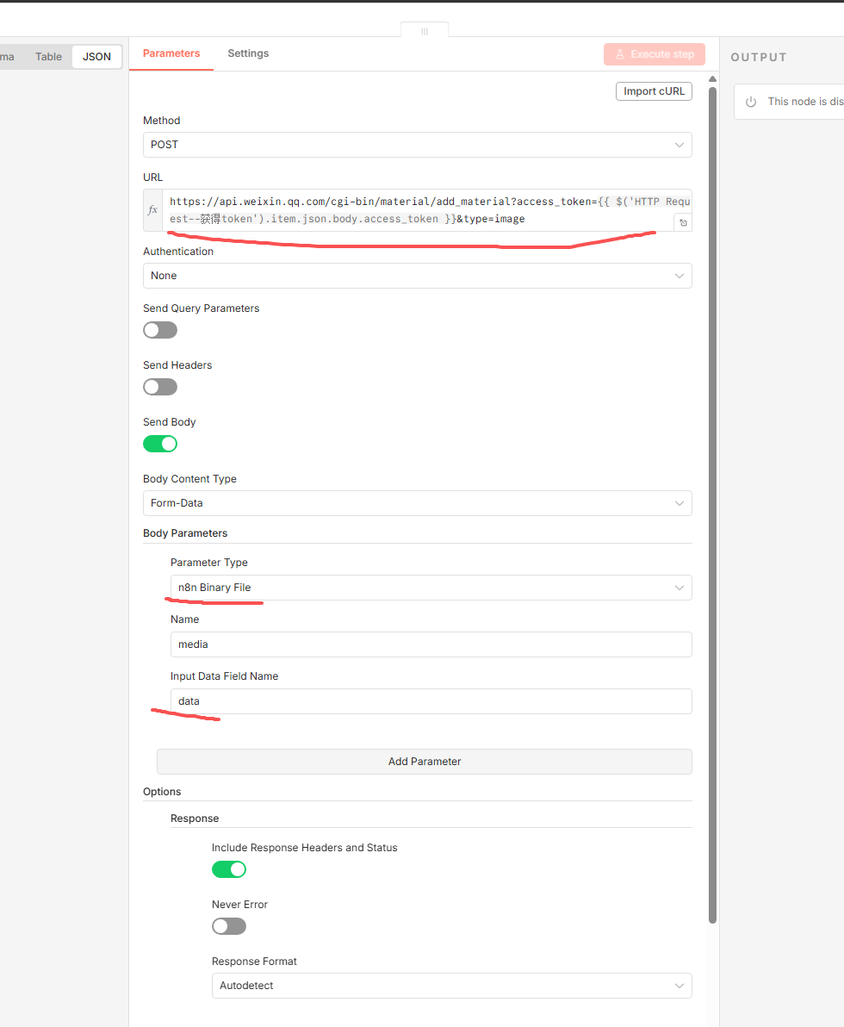Switch to the Settings tab
The width and height of the screenshot is (844, 1027).
tap(248, 53)
